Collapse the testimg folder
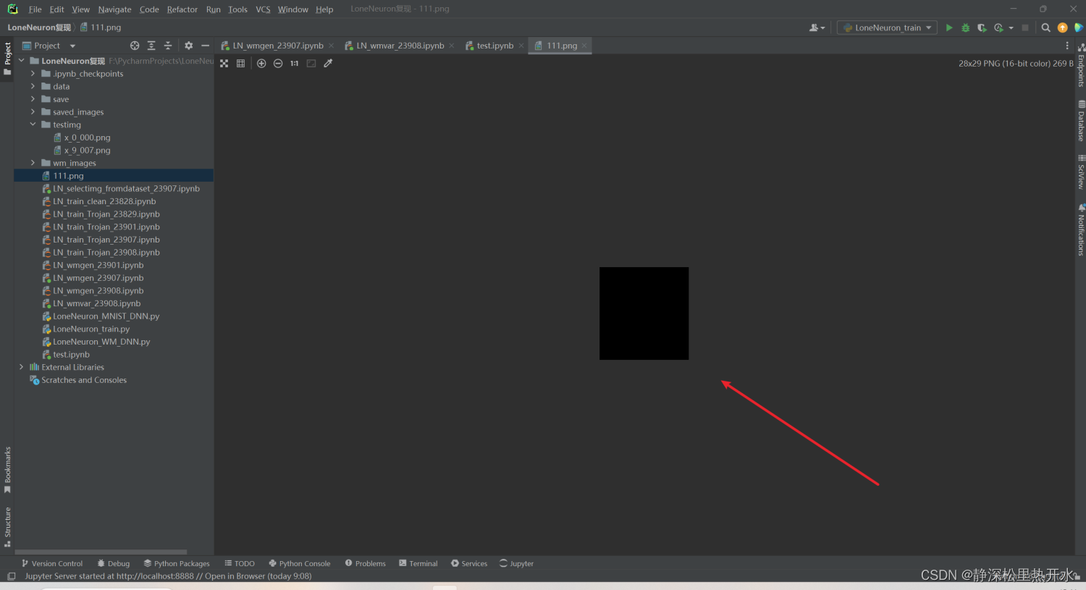 click(33, 125)
